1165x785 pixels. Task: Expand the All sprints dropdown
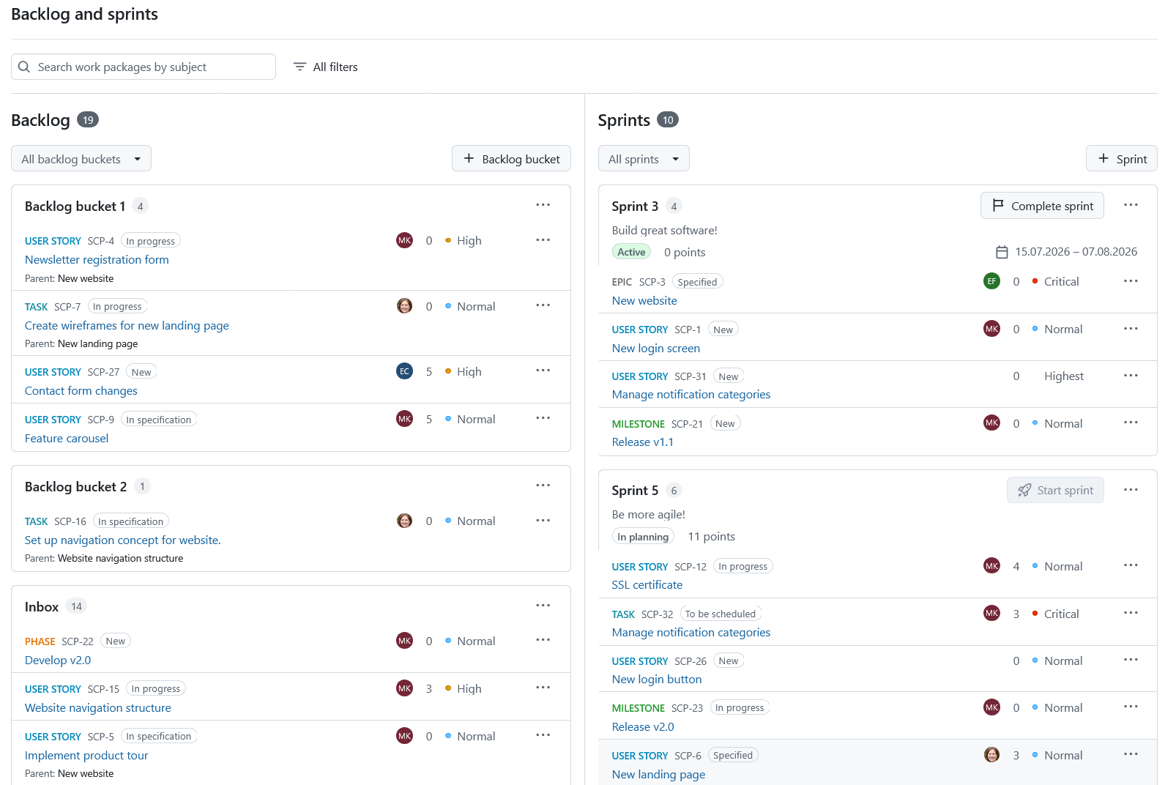tap(644, 159)
